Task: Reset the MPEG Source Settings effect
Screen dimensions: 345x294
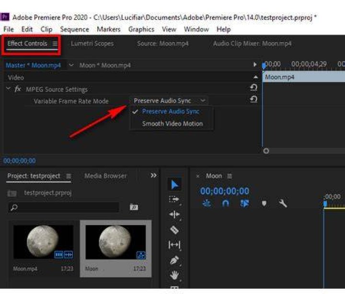Action: click(x=253, y=88)
